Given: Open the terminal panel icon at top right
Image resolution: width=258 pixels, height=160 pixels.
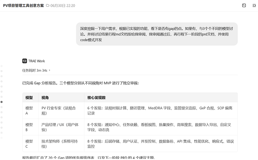Looking at the screenshot, I should (244, 6).
